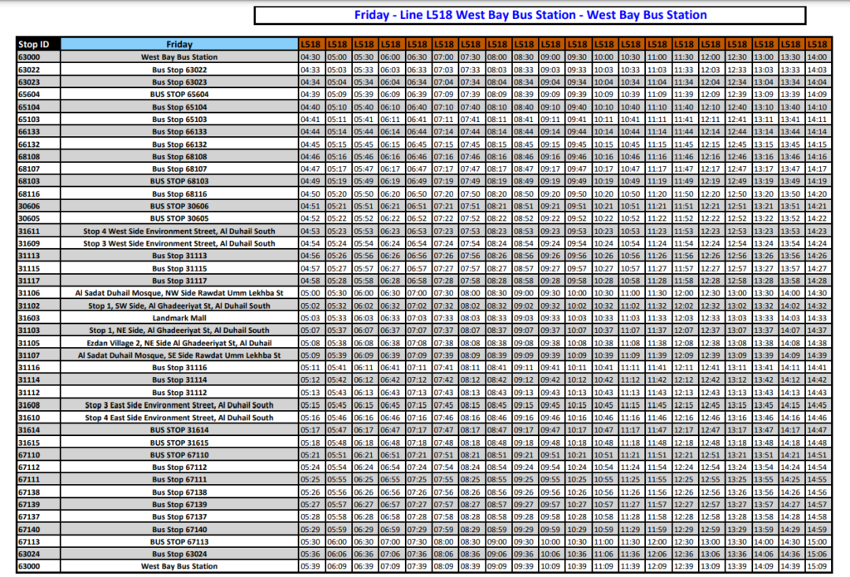The width and height of the screenshot is (850, 577).
Task: Click Stop 4 West Side Environment Street
Action: click(178, 231)
